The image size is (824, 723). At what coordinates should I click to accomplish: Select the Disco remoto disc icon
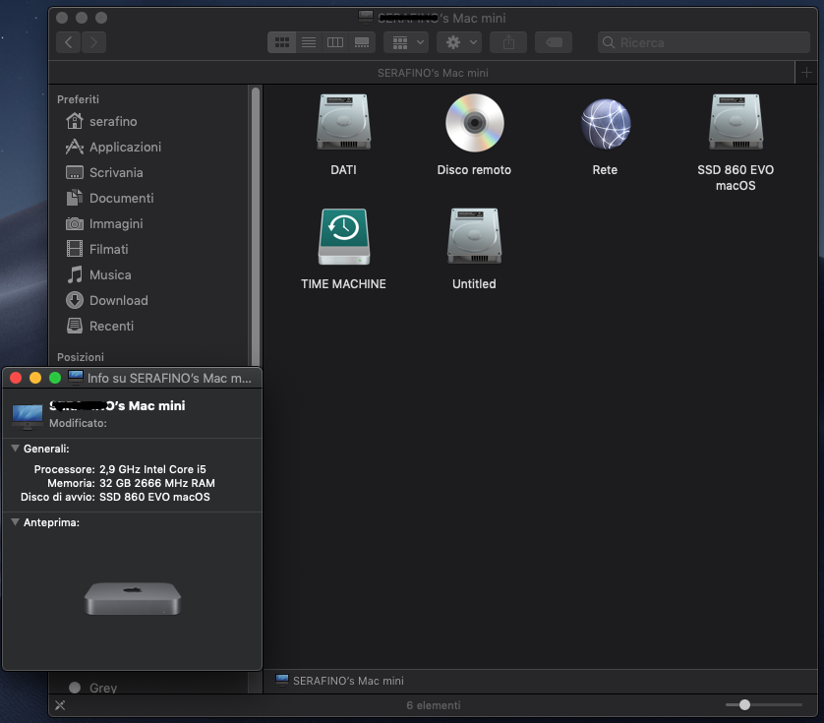point(475,123)
